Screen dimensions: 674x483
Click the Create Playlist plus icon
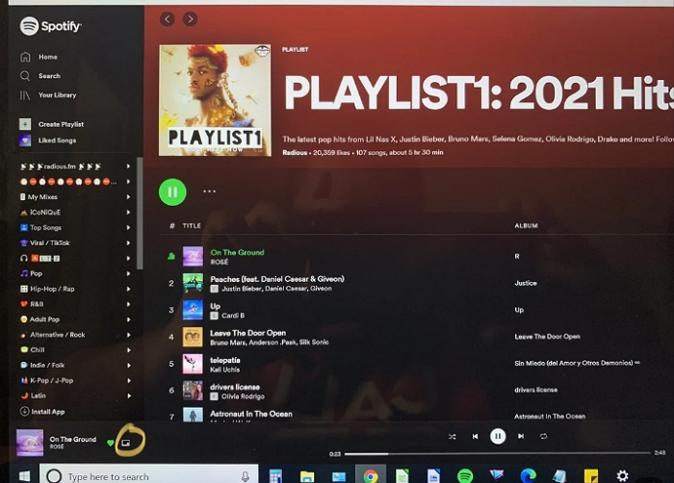coord(25,124)
